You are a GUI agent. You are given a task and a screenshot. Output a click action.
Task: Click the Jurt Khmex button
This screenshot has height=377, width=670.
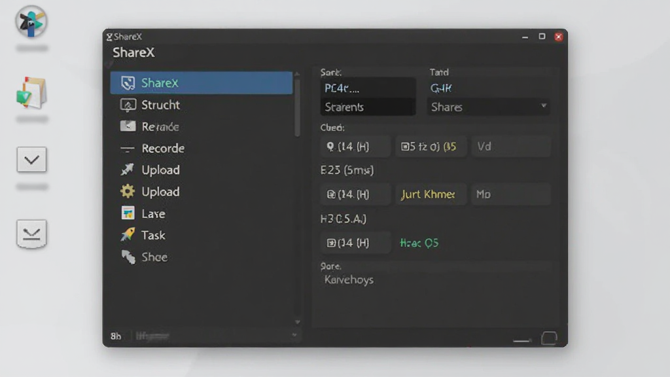(431, 194)
